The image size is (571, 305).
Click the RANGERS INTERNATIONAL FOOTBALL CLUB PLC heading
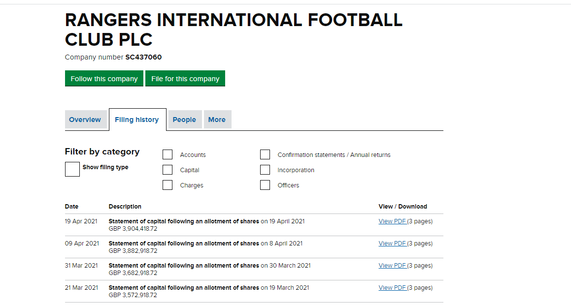pos(234,30)
